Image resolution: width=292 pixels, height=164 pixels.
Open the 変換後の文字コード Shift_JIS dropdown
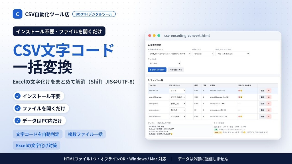click(169, 54)
